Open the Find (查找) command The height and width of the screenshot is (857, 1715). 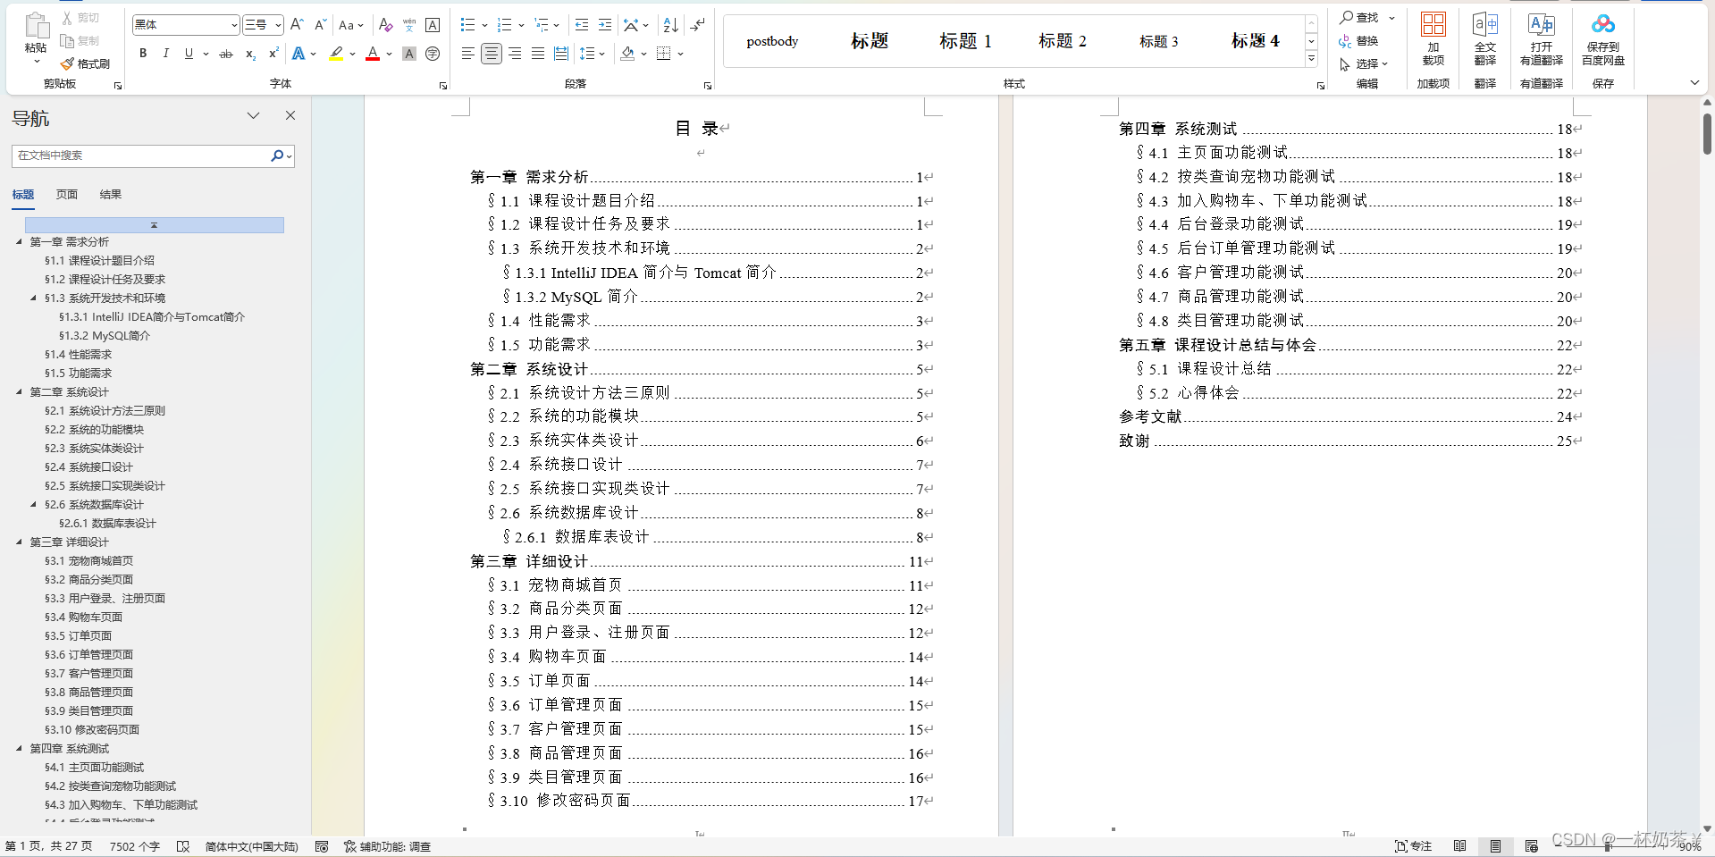[1359, 18]
